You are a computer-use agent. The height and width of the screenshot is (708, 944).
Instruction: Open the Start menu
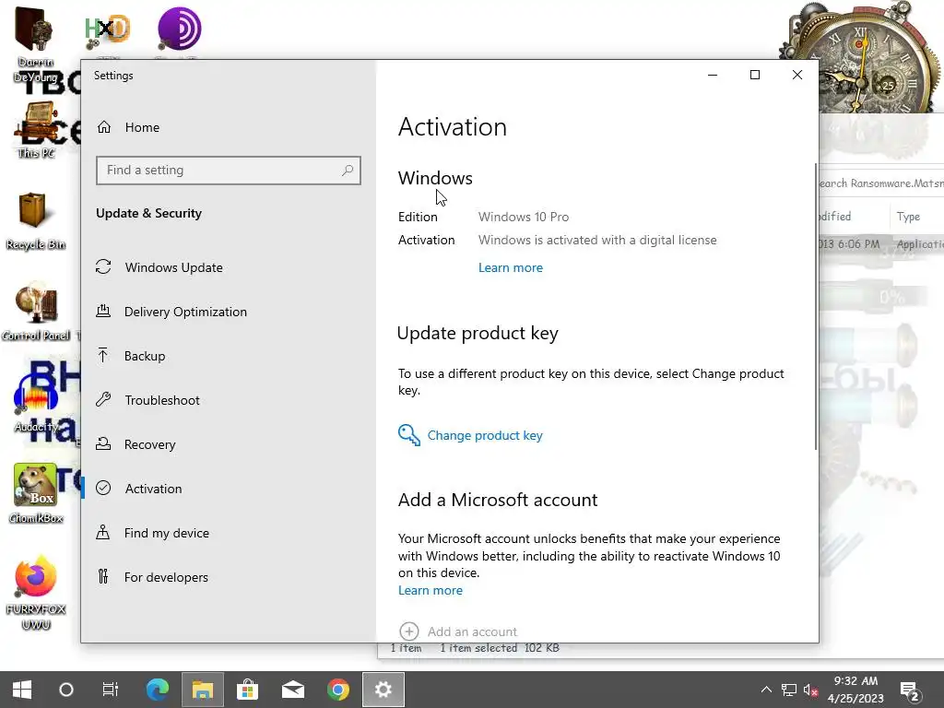pos(22,690)
